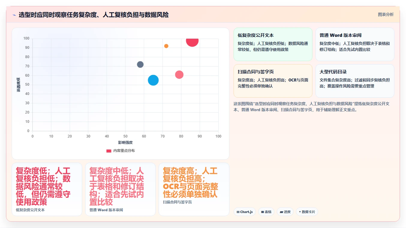This screenshot has height=228, width=406.
Task: Click the 影响强度 x-axis title
Action: pos(125,143)
